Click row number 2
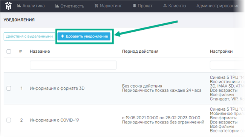Image resolution: width=245 pixels, height=137 pixels. (21, 120)
